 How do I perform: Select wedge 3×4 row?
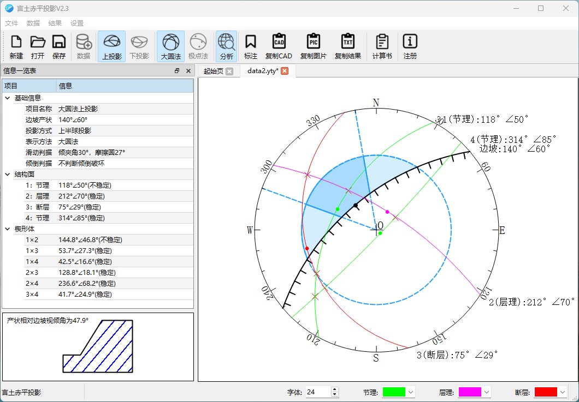pyautogui.click(x=109, y=295)
